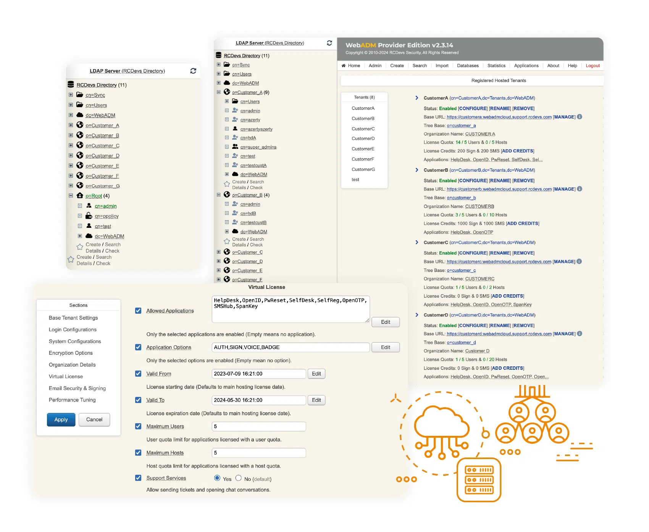
Task: Click Apply button in Sections panel
Action: [61, 419]
